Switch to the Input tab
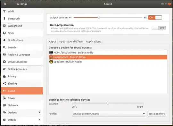Image resolution: width=173 pixels, height=126 pixels. [x=62, y=42]
